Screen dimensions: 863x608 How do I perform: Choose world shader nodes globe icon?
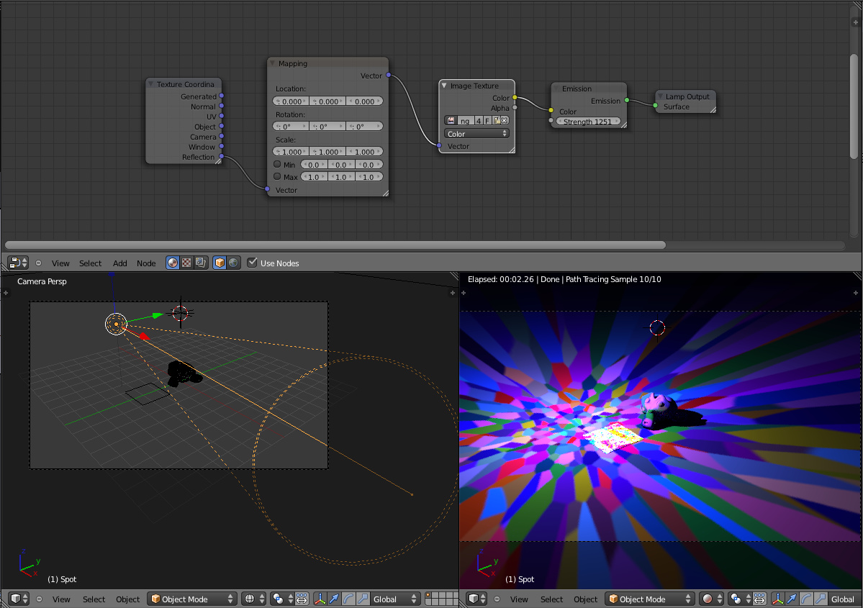[233, 263]
